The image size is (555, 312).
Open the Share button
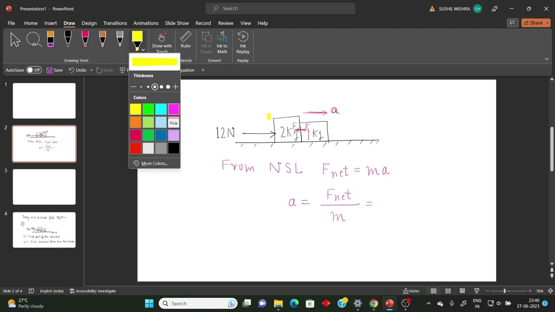click(536, 23)
